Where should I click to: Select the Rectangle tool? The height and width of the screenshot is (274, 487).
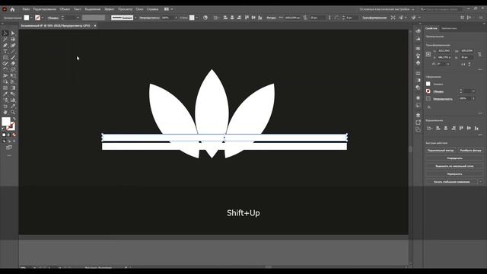coord(5,58)
